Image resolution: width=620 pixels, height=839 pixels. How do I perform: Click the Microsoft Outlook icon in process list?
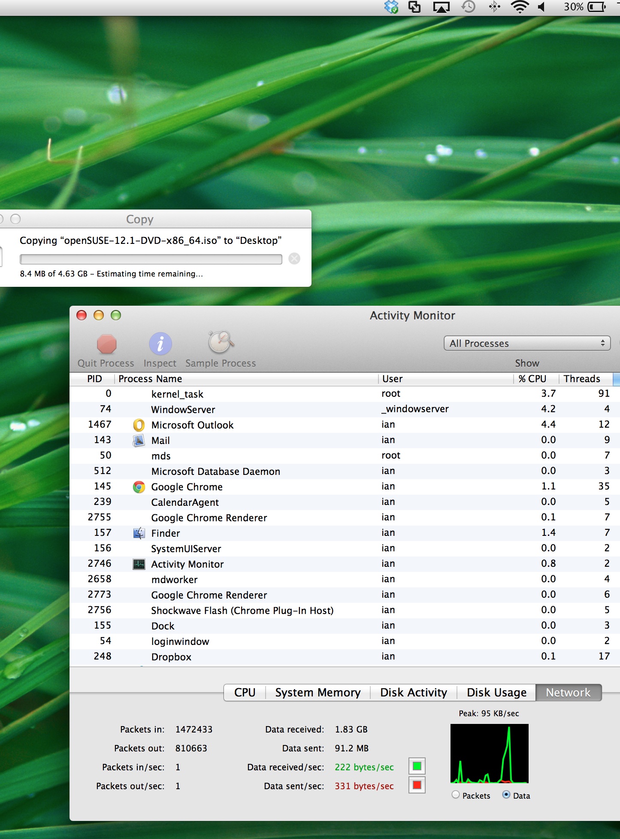[x=139, y=425]
